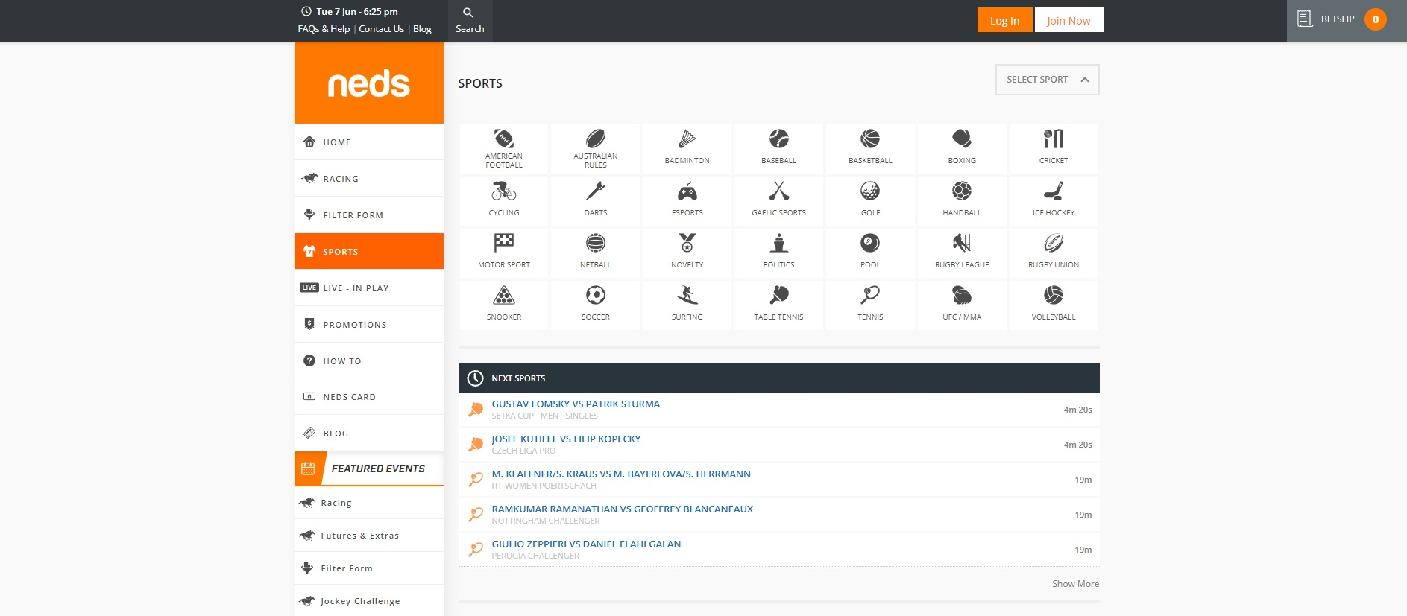Open How To in sidebar
This screenshot has width=1407, height=616.
tap(369, 361)
